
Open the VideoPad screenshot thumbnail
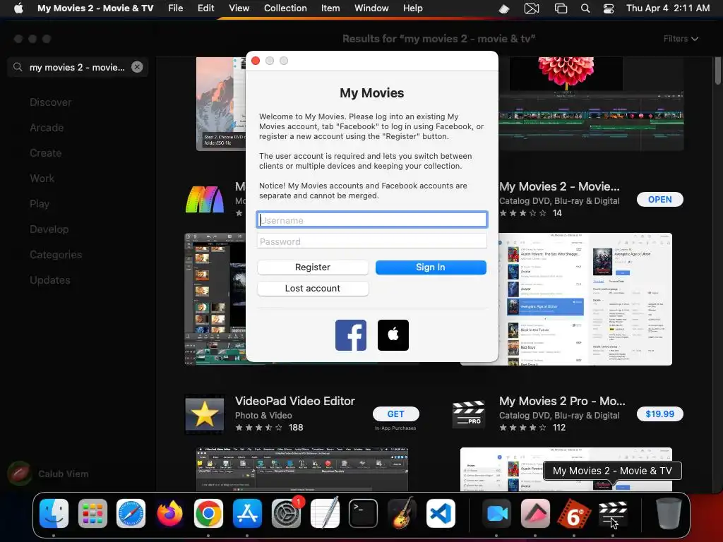click(x=302, y=469)
